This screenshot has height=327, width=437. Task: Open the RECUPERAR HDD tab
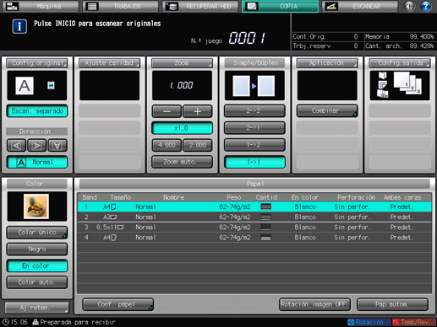pyautogui.click(x=200, y=6)
